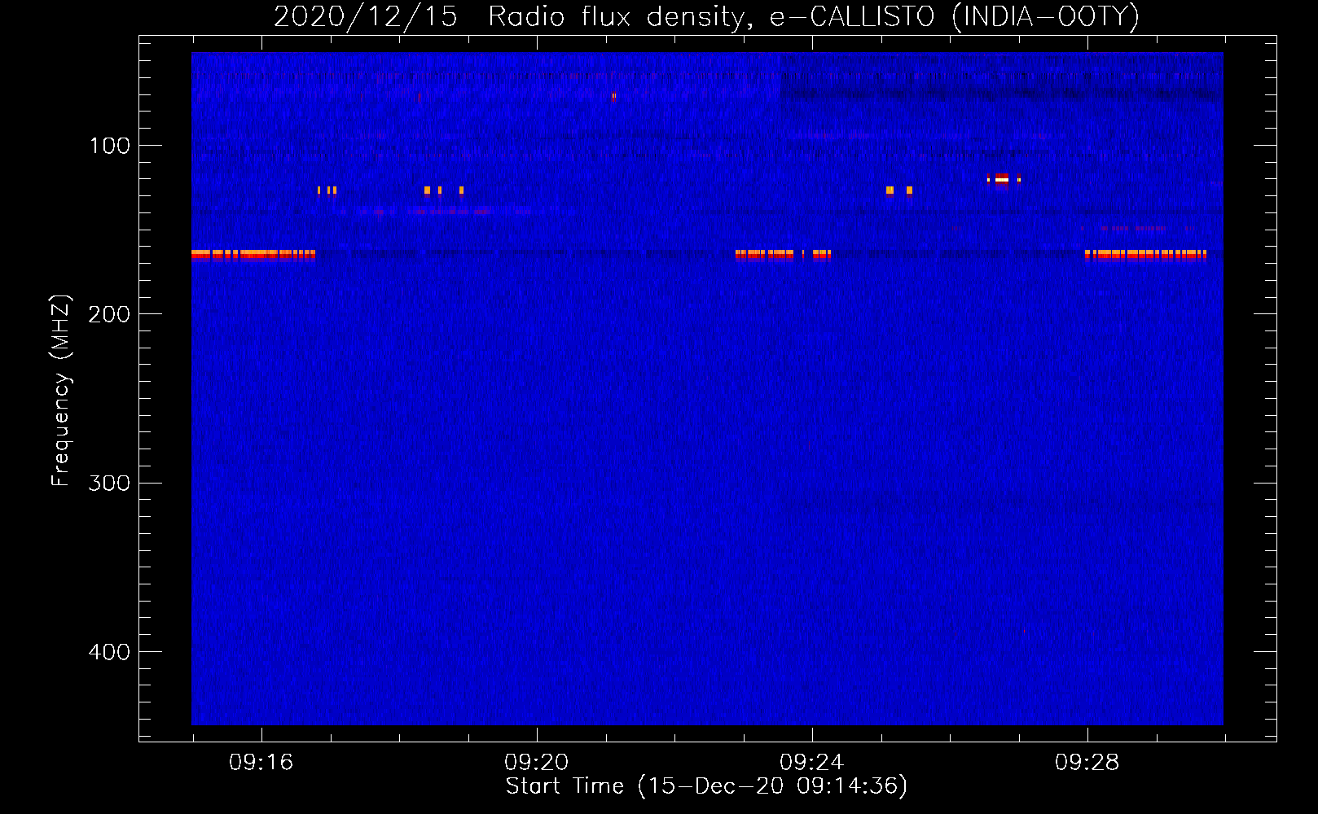Screen dimensions: 1318x814
Task: Click the bright white-red burst near 09:26
Action: pyautogui.click(x=1003, y=179)
